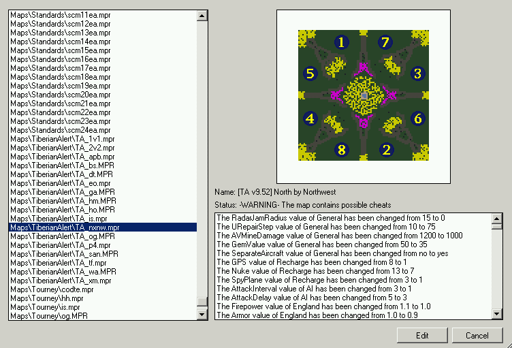This screenshot has height=348, width=512.
Task: Click player start position 6 marker
Action: pos(418,118)
